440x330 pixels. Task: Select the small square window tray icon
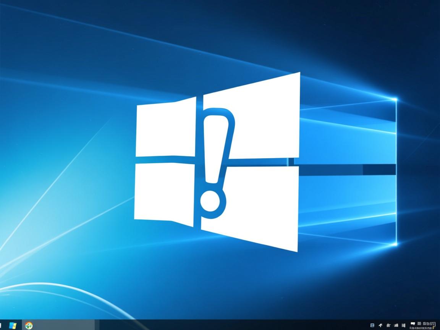[372, 325]
